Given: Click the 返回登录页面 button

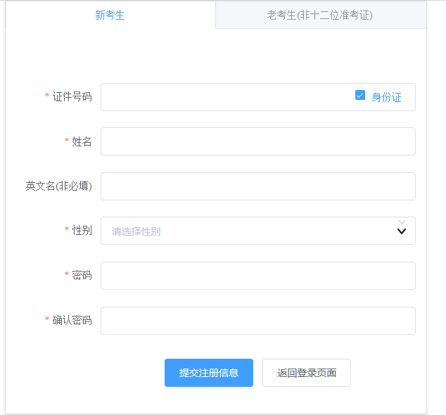Looking at the screenshot, I should tap(306, 373).
